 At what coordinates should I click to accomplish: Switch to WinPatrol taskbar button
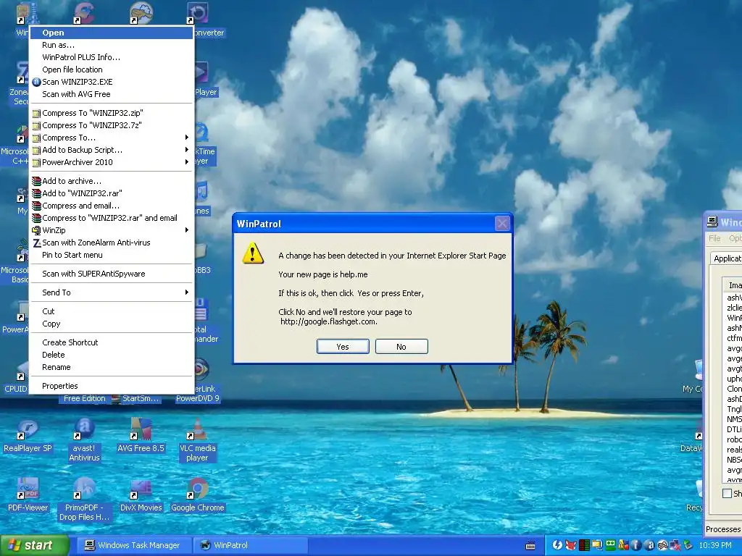(x=251, y=546)
